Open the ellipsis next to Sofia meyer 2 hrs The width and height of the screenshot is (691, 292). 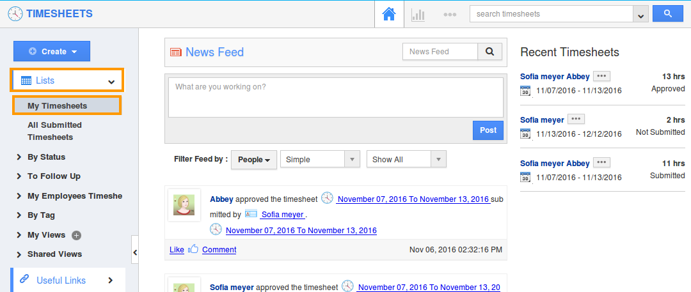576,119
